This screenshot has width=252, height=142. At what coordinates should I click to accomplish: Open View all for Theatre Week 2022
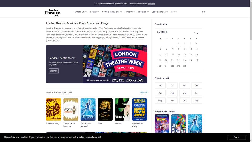[144, 92]
